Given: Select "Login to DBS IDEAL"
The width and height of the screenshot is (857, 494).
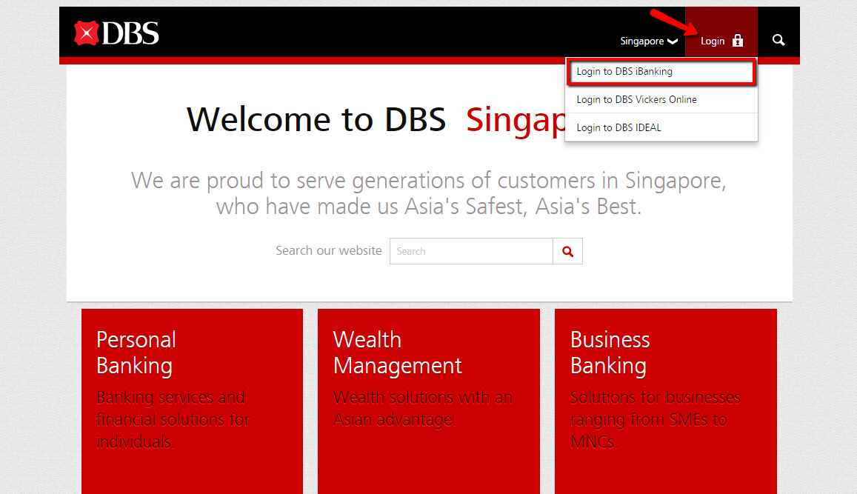Looking at the screenshot, I should (618, 127).
